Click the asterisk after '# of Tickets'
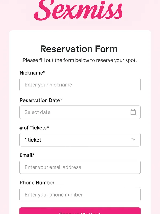The height and width of the screenshot is (214, 160). pos(48,127)
